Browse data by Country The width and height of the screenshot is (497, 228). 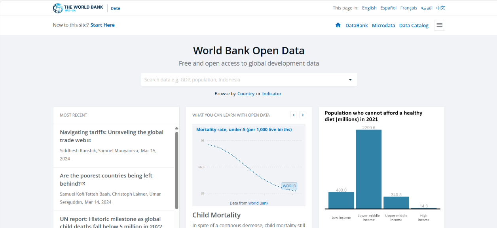click(246, 94)
